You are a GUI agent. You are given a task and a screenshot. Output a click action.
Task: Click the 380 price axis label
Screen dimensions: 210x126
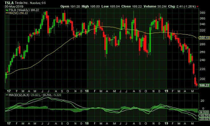(x=202, y=13)
